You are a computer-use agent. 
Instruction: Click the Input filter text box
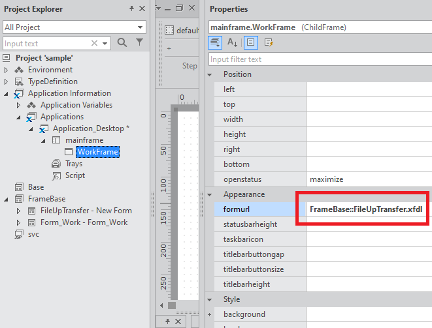coord(319,59)
